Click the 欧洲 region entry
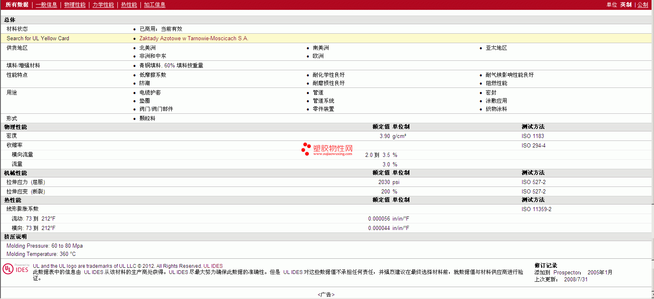Screen dimensions: 654x299 (318, 56)
